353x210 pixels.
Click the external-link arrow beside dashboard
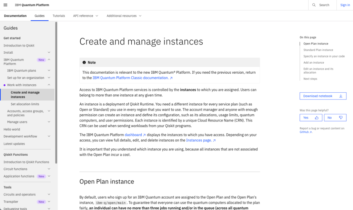pos(144,135)
